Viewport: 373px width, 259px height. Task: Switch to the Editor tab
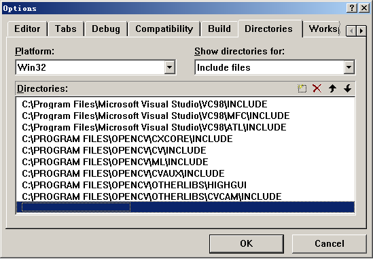point(27,29)
